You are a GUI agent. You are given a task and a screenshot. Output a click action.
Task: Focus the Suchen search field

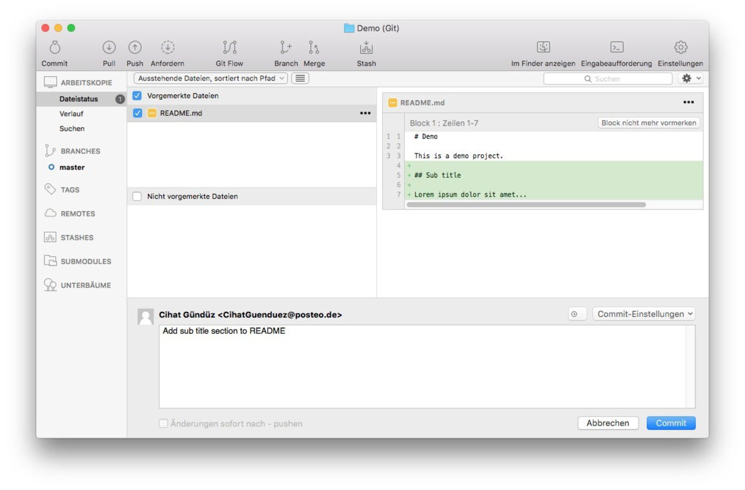click(607, 79)
